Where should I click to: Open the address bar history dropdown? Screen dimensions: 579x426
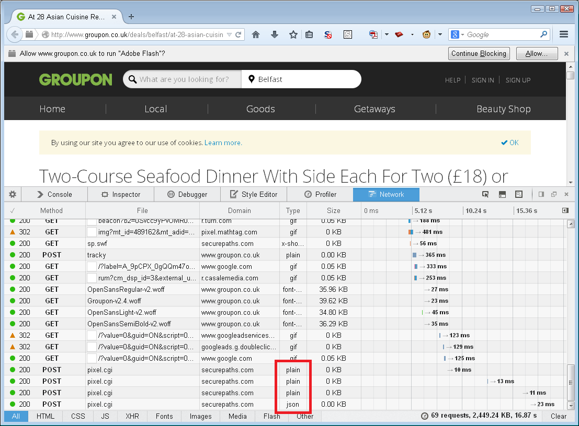click(x=229, y=34)
